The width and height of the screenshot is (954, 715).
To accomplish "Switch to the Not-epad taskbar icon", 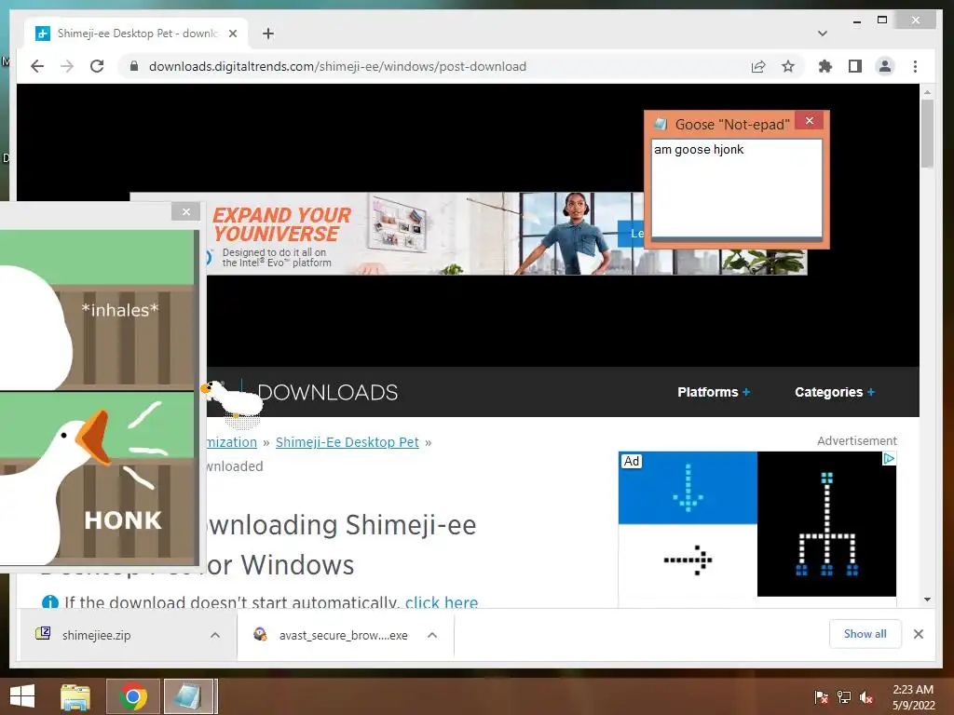I will (189, 696).
